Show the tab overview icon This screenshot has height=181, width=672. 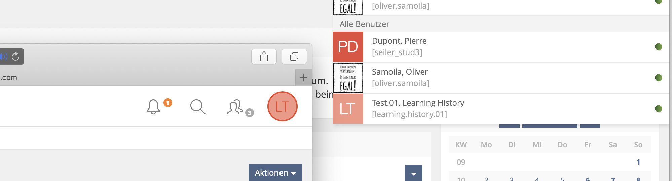(x=294, y=57)
